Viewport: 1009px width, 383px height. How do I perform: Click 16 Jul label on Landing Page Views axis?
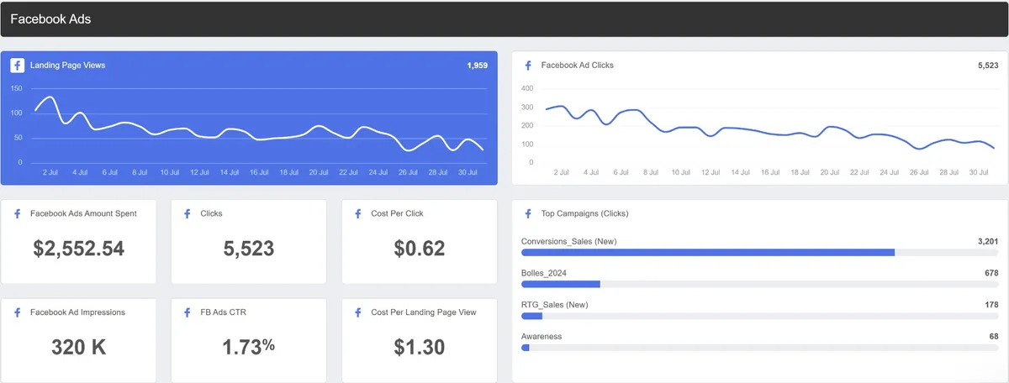point(258,172)
